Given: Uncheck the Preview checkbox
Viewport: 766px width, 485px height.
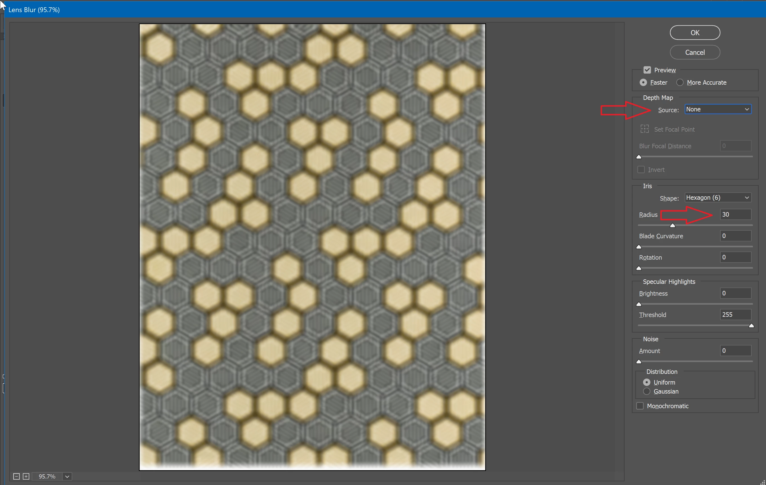Looking at the screenshot, I should point(647,70).
